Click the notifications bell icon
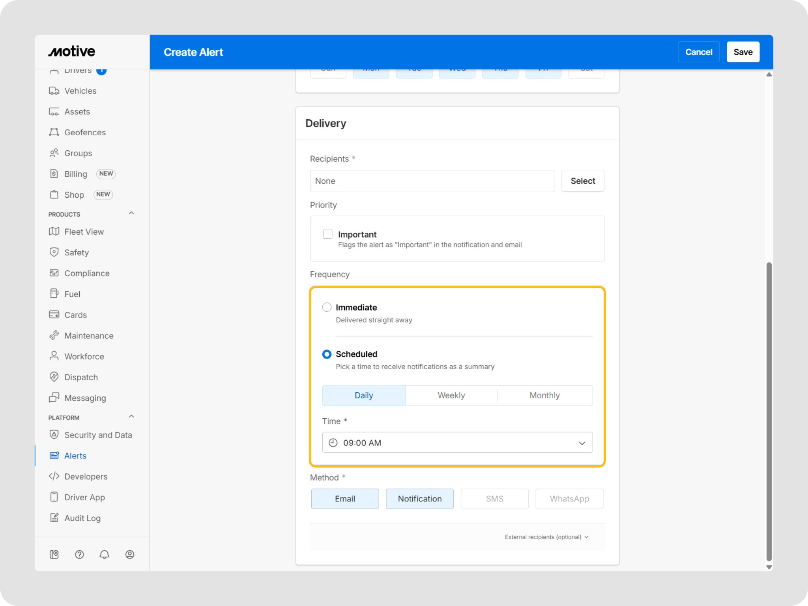The width and height of the screenshot is (808, 606). [x=105, y=554]
